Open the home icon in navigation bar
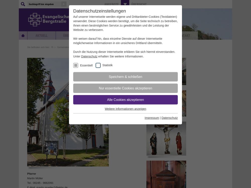This screenshot has height=188, width=251. tap(23, 36)
